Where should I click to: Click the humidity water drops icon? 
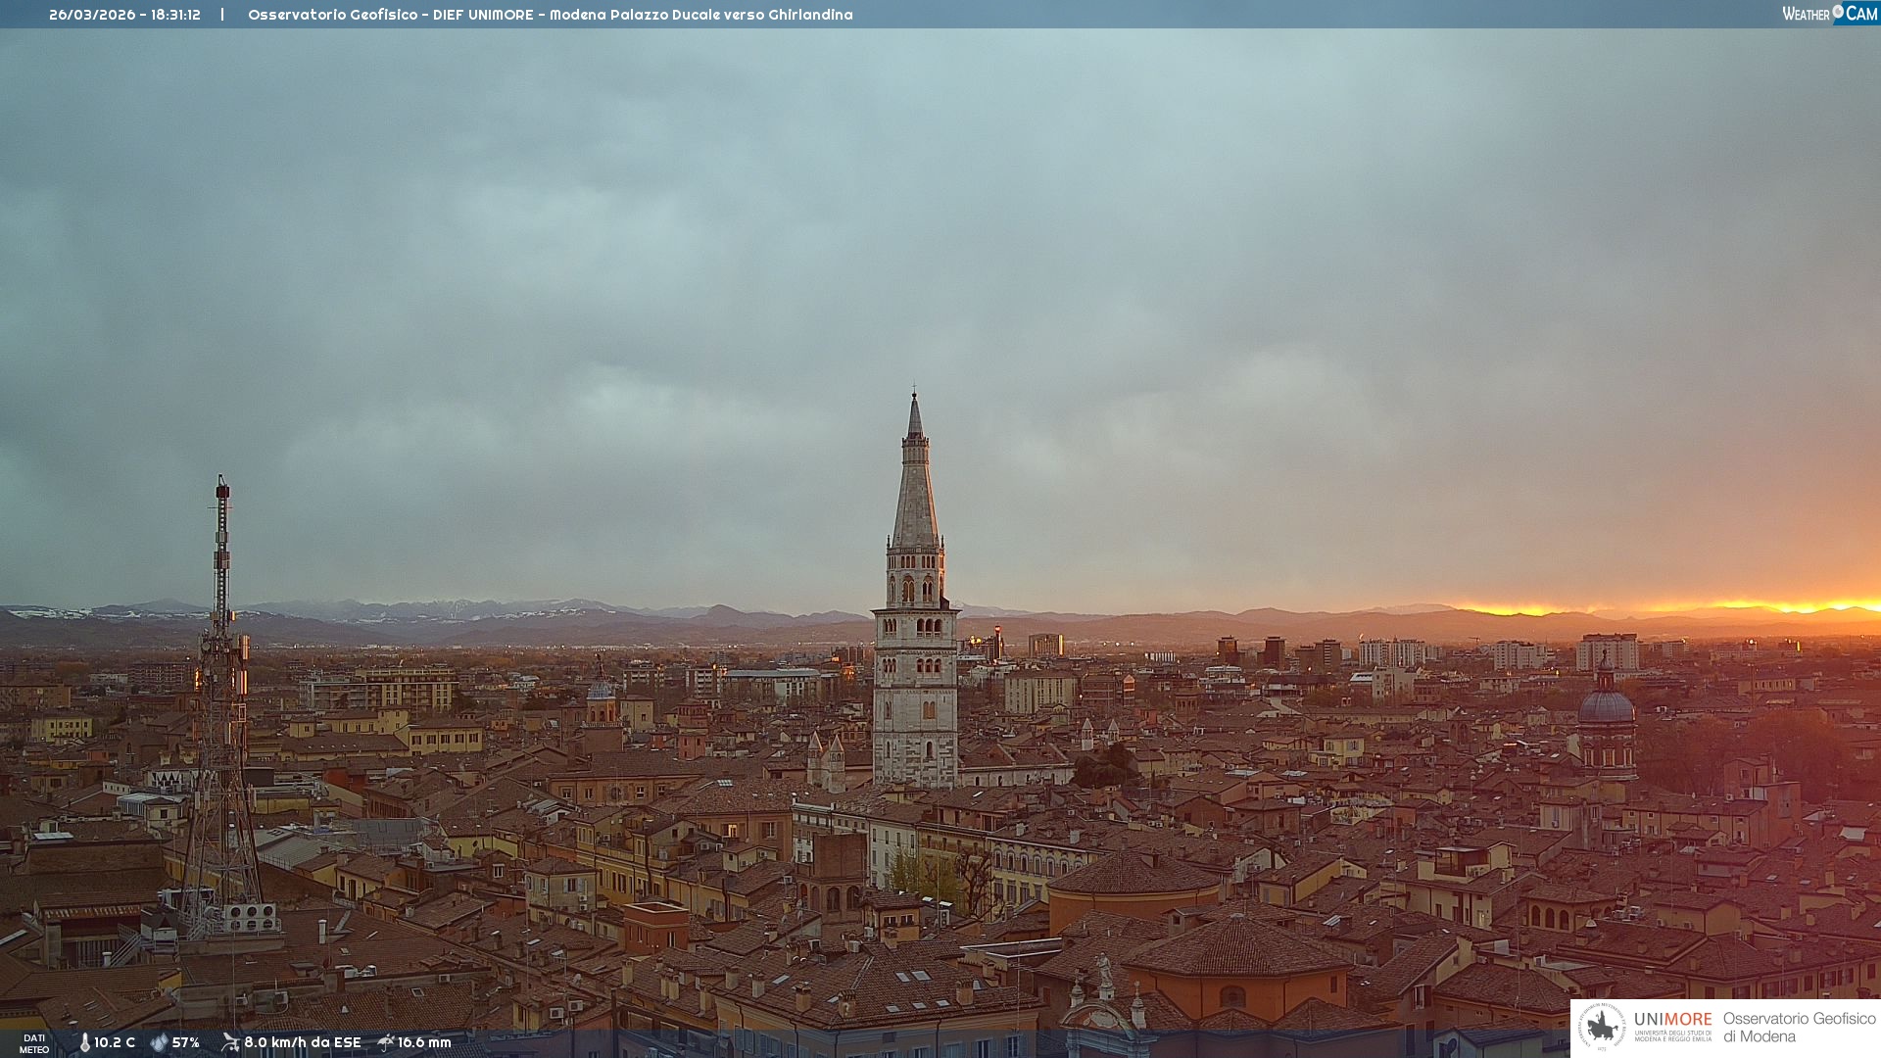click(x=159, y=1043)
